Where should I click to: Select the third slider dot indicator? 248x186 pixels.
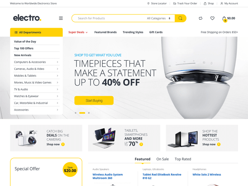pyautogui.click(x=89, y=113)
